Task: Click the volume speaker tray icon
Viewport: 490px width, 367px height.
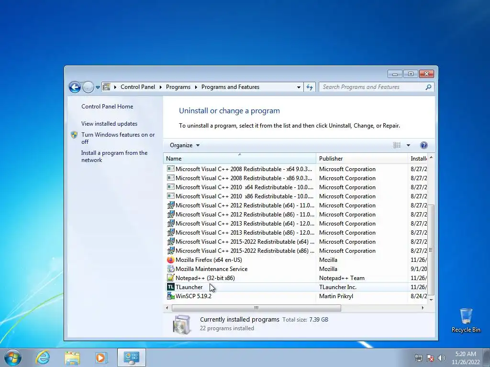Action: [442, 358]
